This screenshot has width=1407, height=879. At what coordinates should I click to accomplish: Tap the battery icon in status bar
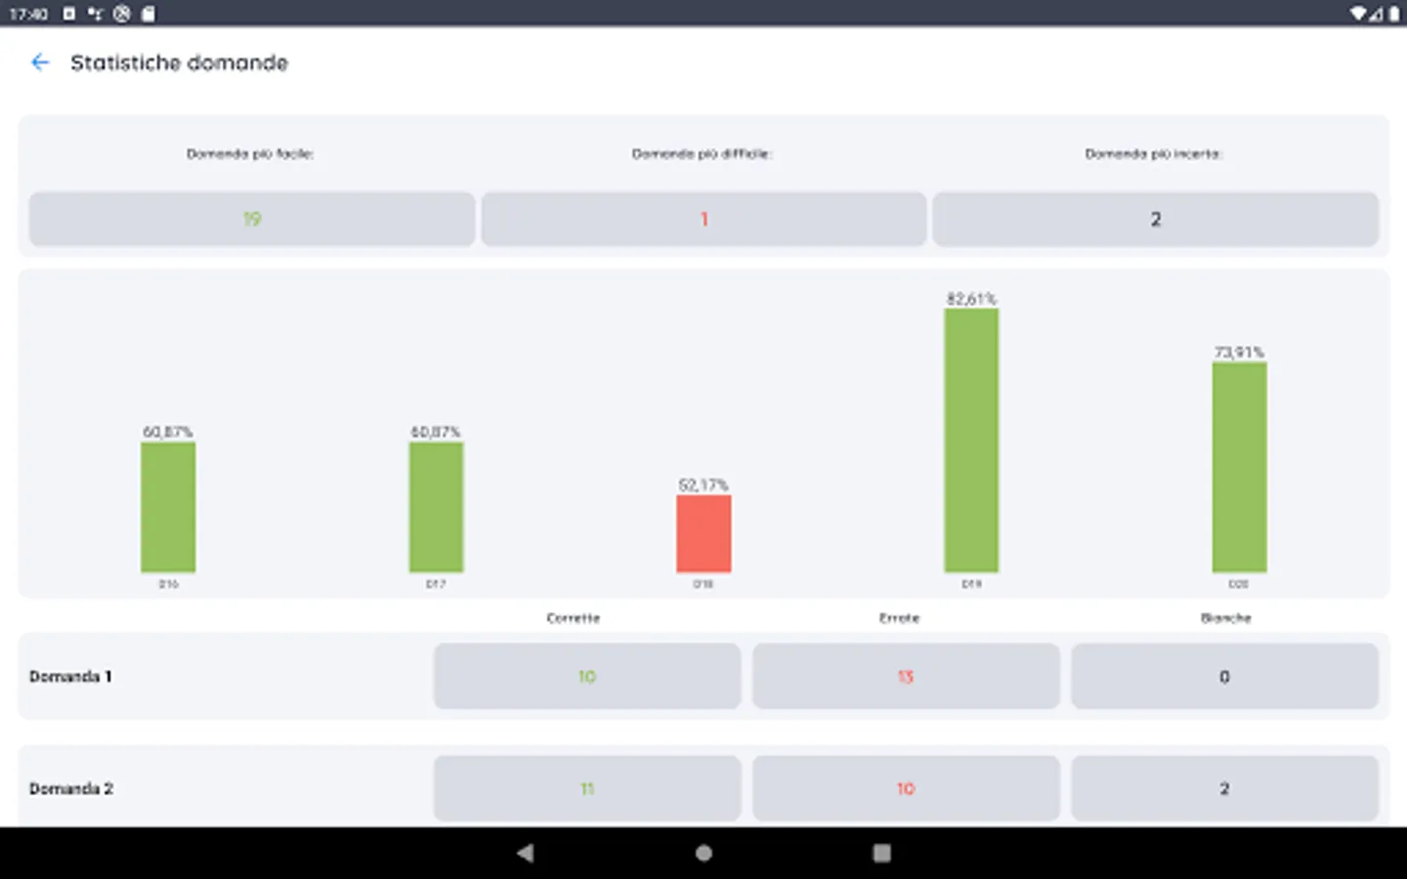[x=1394, y=14]
